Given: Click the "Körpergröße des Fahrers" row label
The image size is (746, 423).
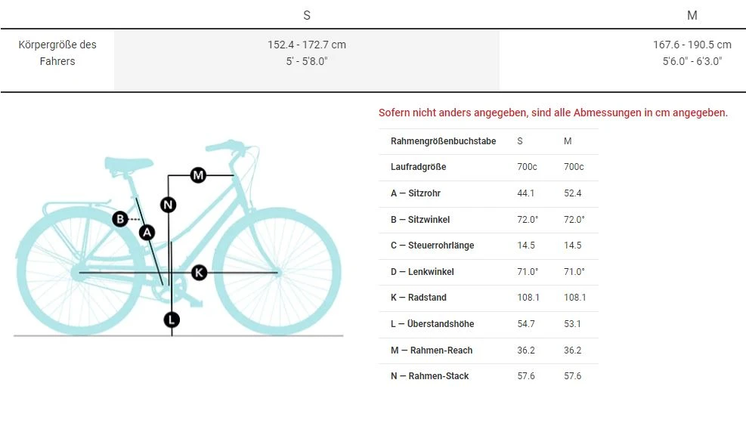Looking at the screenshot, I should [x=57, y=53].
